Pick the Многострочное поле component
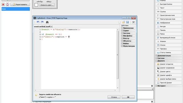 168,19
